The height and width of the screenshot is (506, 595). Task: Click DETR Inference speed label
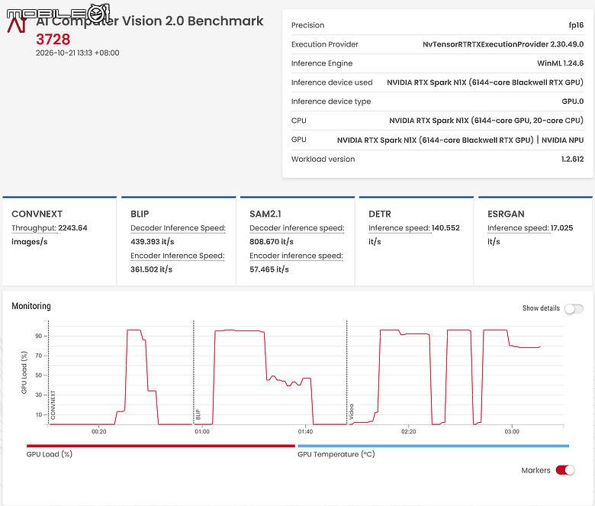tap(399, 227)
